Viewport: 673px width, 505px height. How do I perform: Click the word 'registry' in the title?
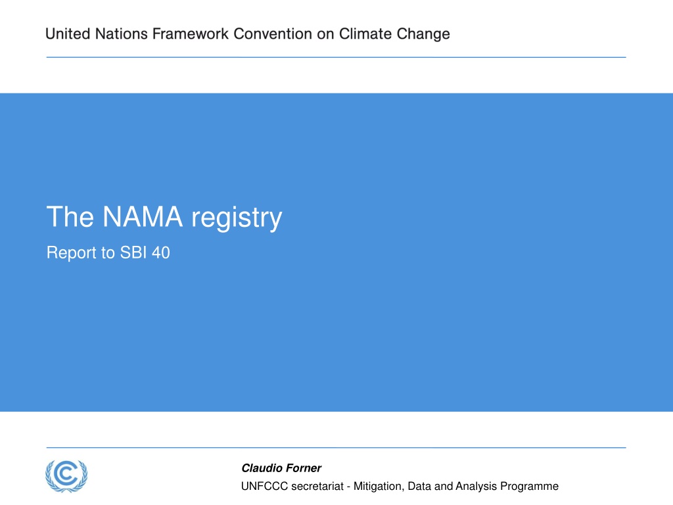tap(237, 218)
